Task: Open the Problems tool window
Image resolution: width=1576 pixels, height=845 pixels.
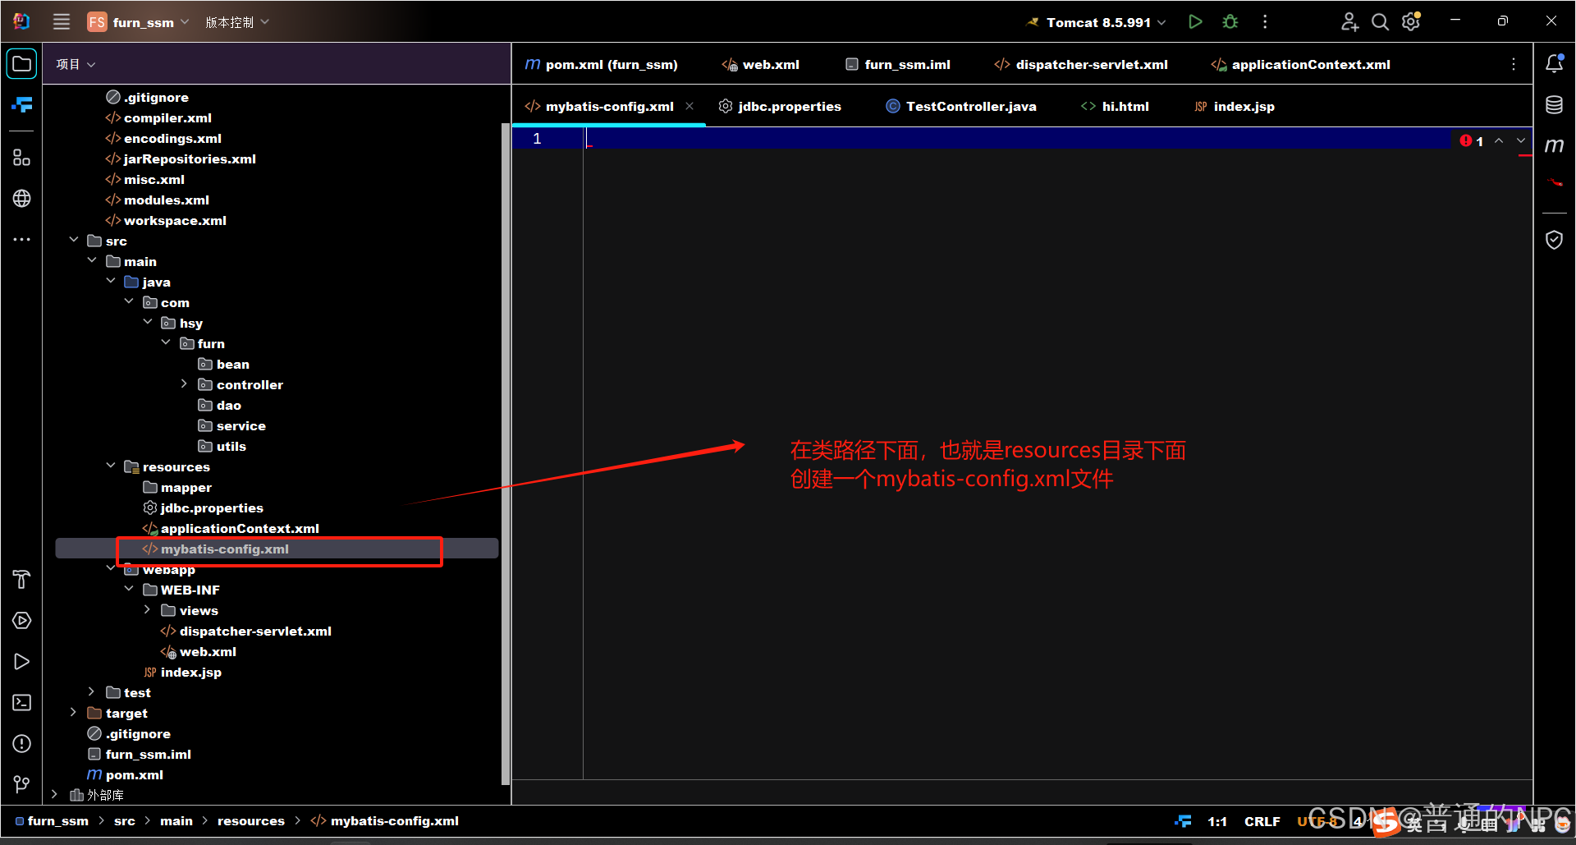Action: [x=22, y=744]
